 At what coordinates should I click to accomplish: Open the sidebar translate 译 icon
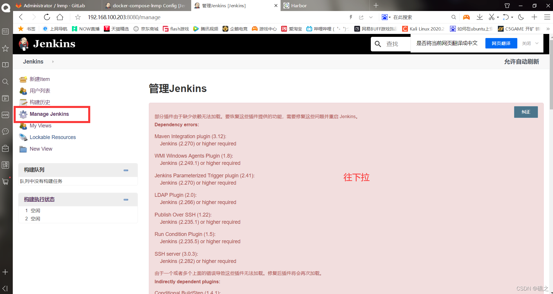point(6,165)
